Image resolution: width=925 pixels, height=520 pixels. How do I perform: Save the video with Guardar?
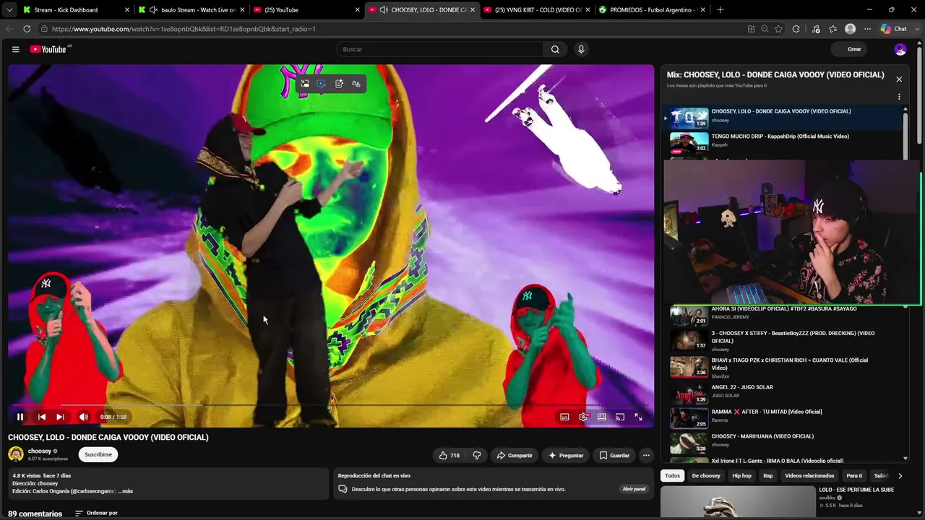(x=614, y=456)
